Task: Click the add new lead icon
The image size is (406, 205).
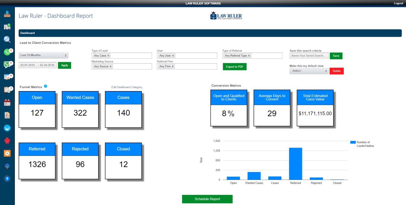Action: click(x=7, y=26)
